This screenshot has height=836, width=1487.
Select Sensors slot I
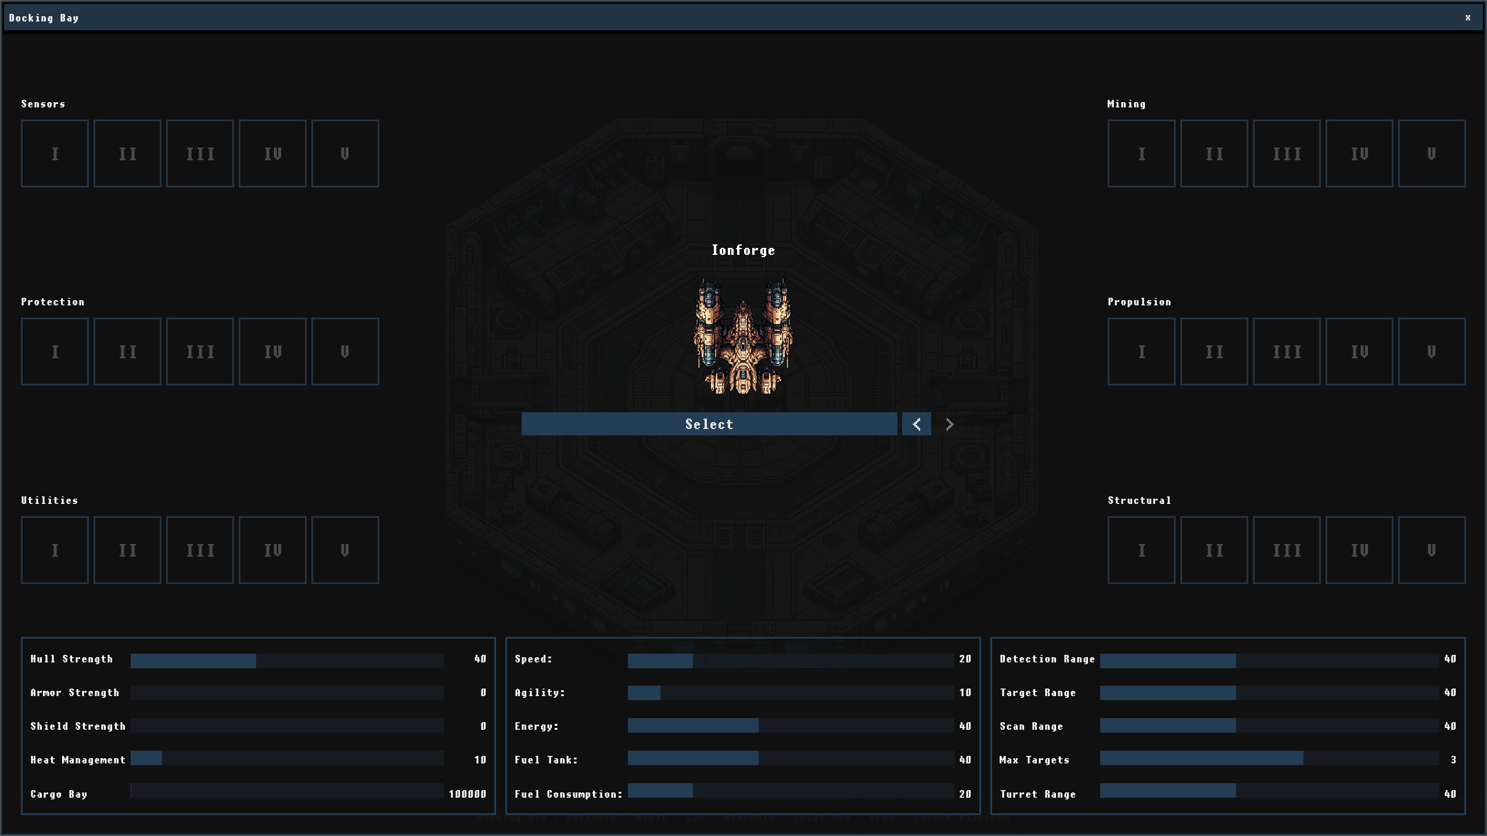55,153
